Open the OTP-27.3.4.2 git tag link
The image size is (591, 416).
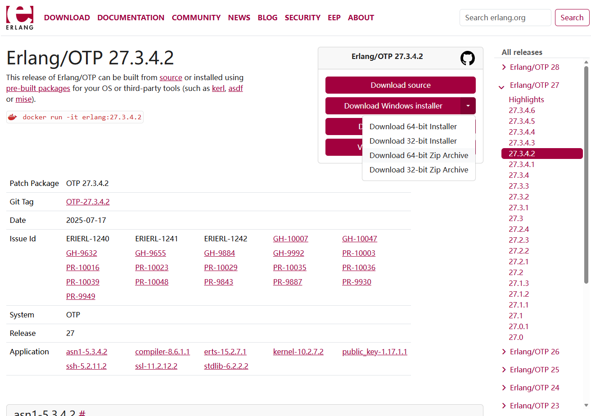point(88,202)
